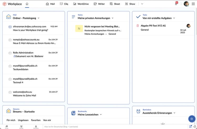The width and height of the screenshot is (197, 129).
Task: Click the Mail widget envelope icon
Action: tap(9, 17)
